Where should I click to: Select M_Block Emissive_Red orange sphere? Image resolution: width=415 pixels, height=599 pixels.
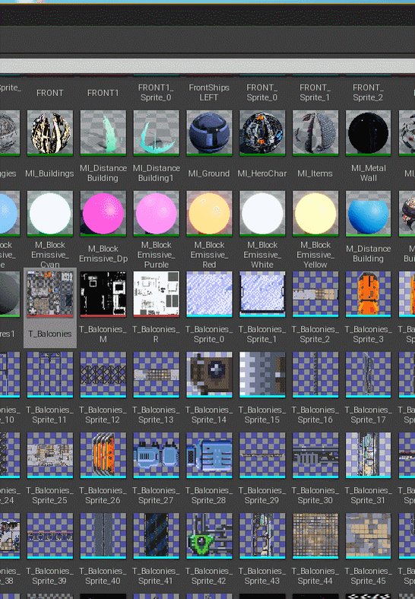tap(209, 214)
